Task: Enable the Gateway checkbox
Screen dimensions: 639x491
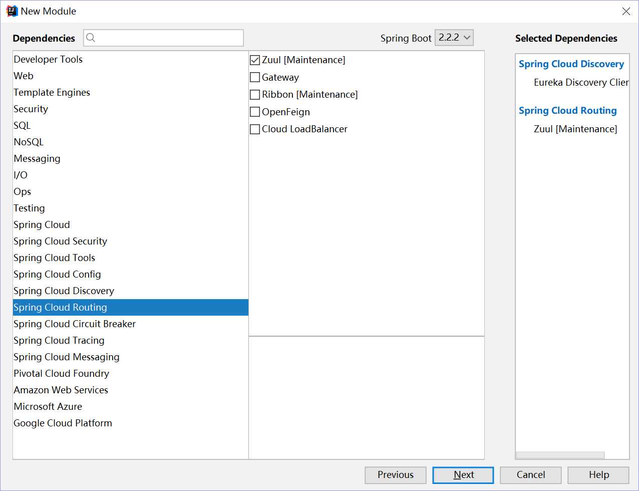Action: 255,77
